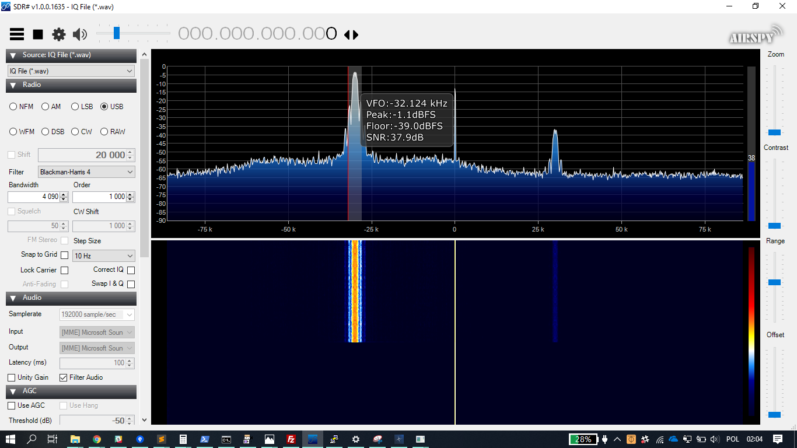
Task: Open the OneDrive tray icon
Action: [673, 439]
